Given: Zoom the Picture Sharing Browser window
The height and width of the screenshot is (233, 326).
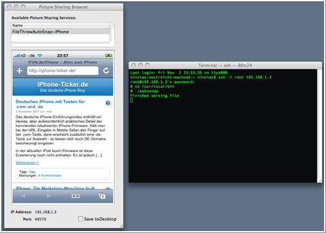Looking at the screenshot, I should click(x=23, y=7).
